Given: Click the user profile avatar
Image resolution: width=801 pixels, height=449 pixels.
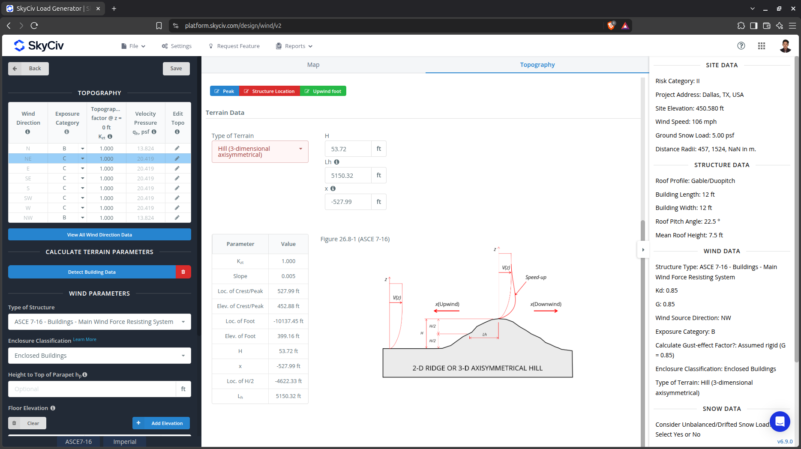Looking at the screenshot, I should click(x=785, y=46).
